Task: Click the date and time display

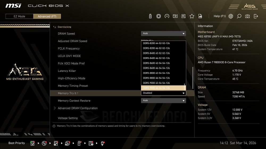Action: (238, 143)
